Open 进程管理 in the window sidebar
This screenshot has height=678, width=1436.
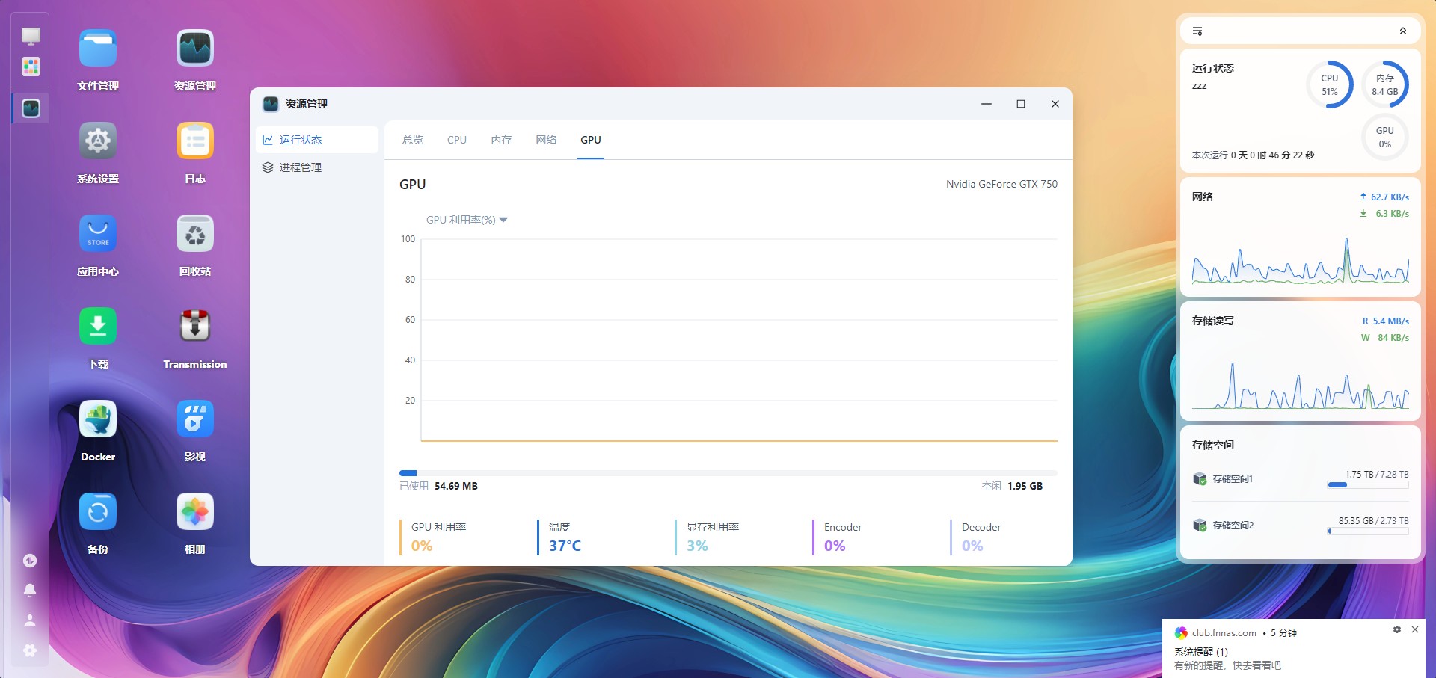tap(317, 167)
